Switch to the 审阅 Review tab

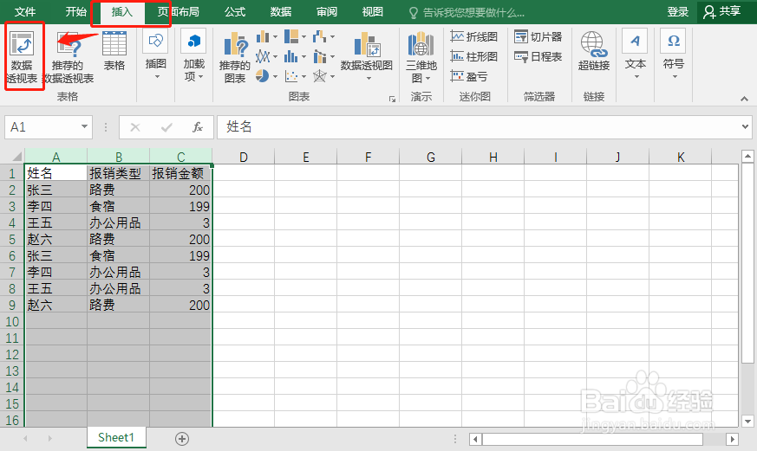pyautogui.click(x=327, y=11)
